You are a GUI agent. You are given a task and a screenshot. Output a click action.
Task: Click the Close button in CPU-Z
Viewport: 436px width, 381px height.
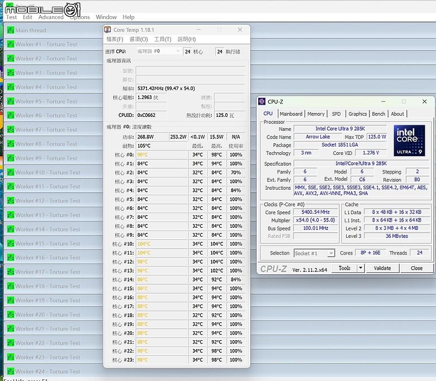(x=416, y=268)
